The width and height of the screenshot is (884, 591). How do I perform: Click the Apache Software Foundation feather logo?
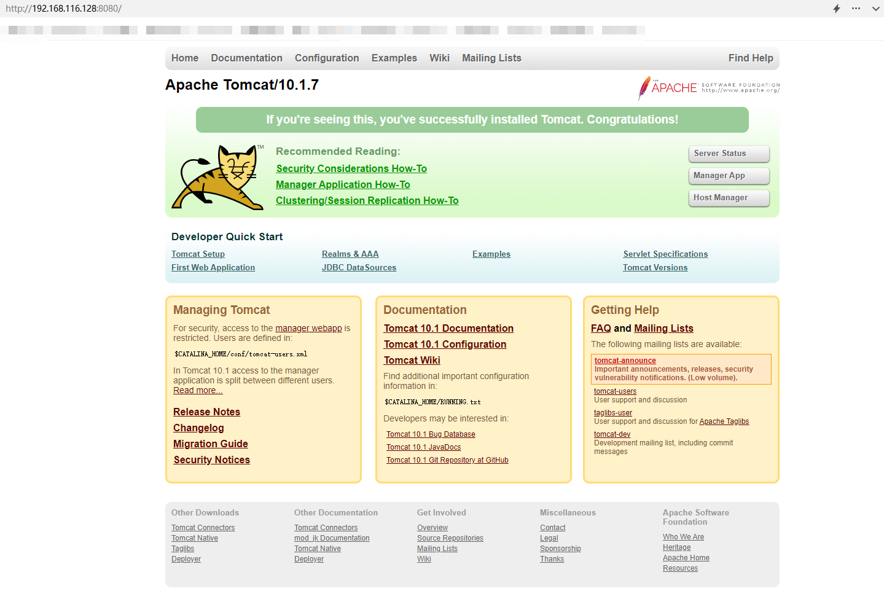pyautogui.click(x=709, y=88)
